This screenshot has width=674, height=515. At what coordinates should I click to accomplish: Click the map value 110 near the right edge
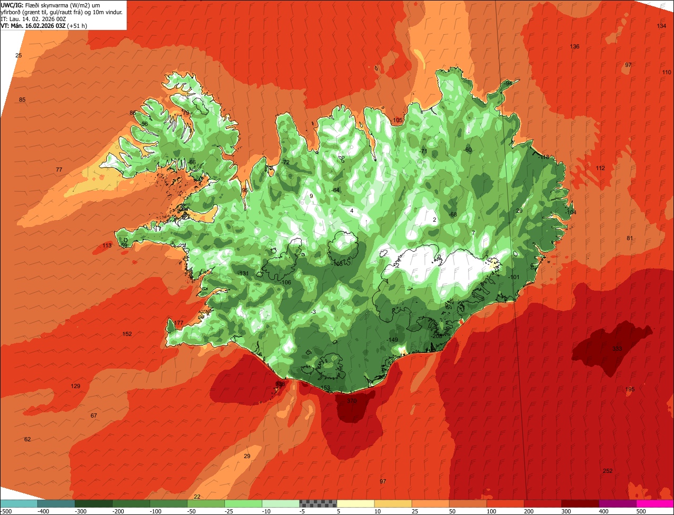[x=667, y=72]
